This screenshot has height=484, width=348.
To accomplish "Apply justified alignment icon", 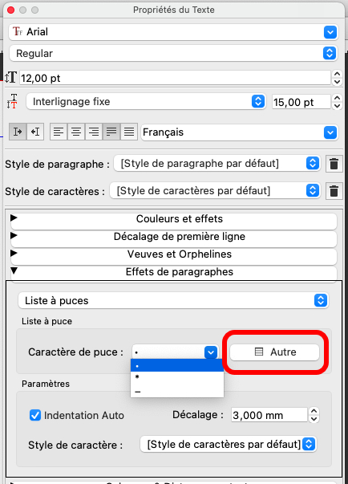I will pyautogui.click(x=111, y=132).
